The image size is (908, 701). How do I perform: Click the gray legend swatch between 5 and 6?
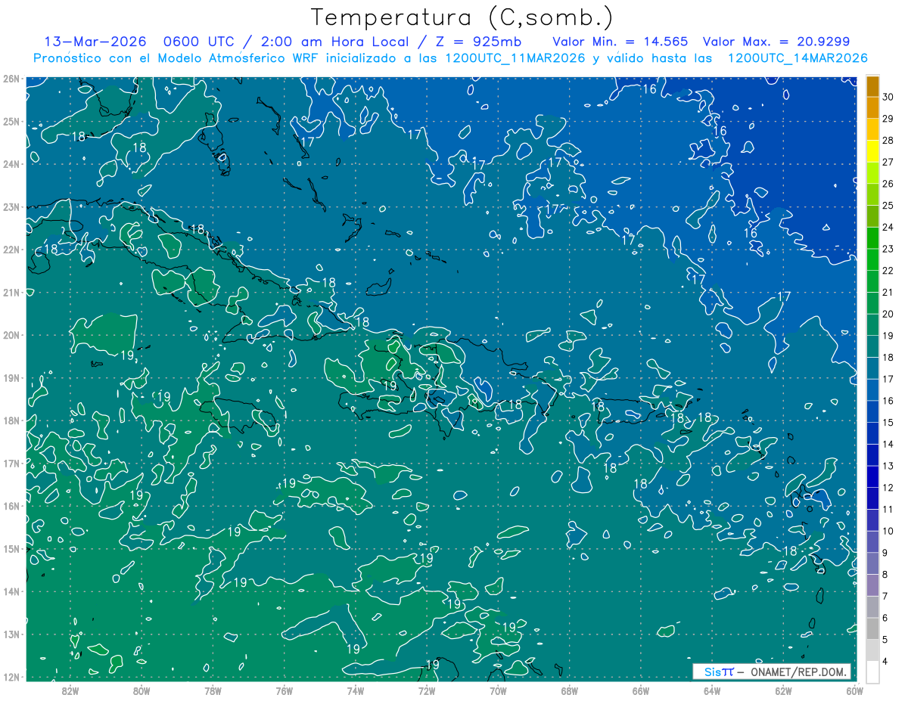tap(872, 628)
